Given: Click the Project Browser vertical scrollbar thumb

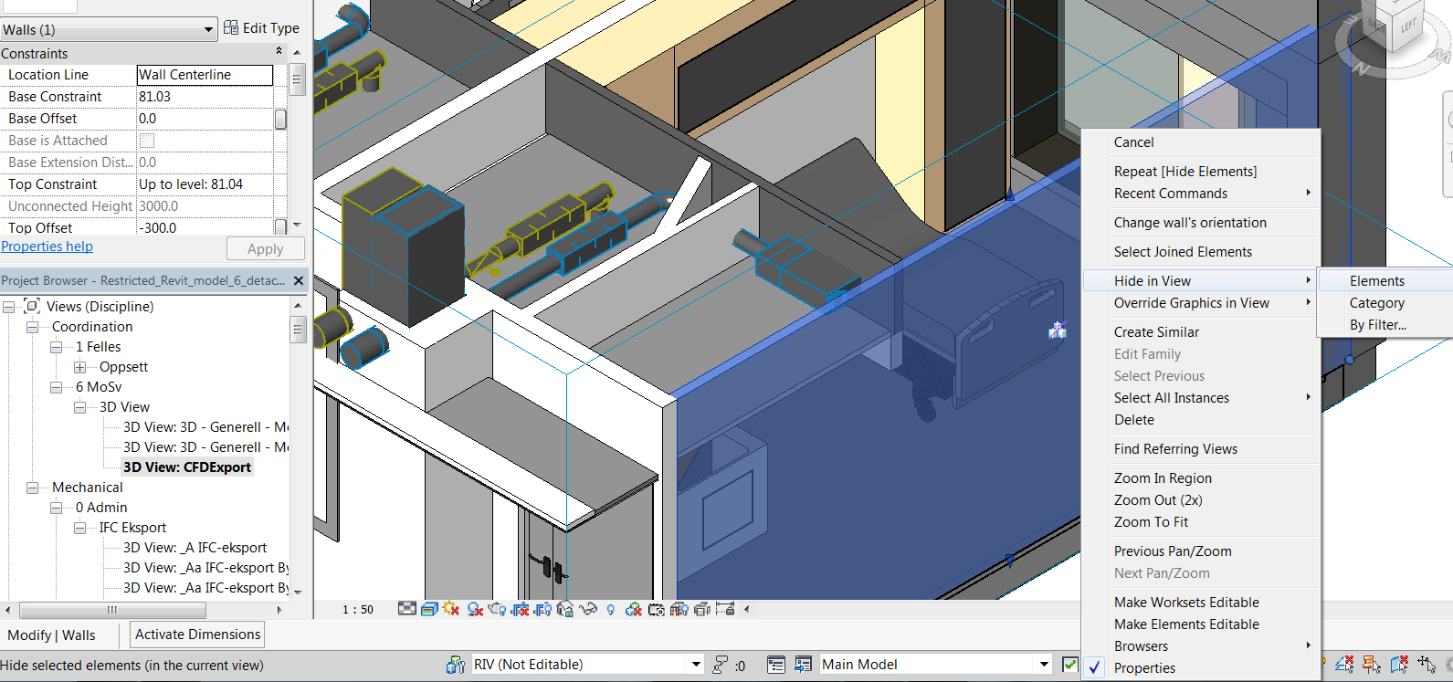Looking at the screenshot, I should click(x=298, y=329).
